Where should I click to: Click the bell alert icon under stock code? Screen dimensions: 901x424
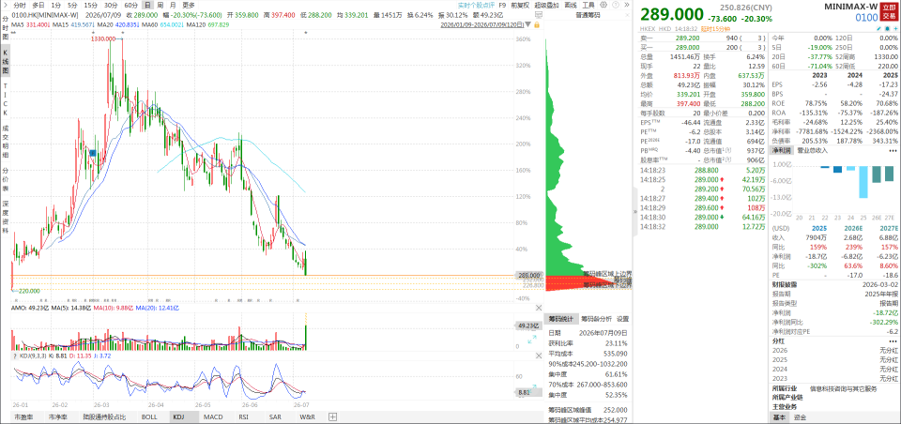pyautogui.click(x=887, y=29)
